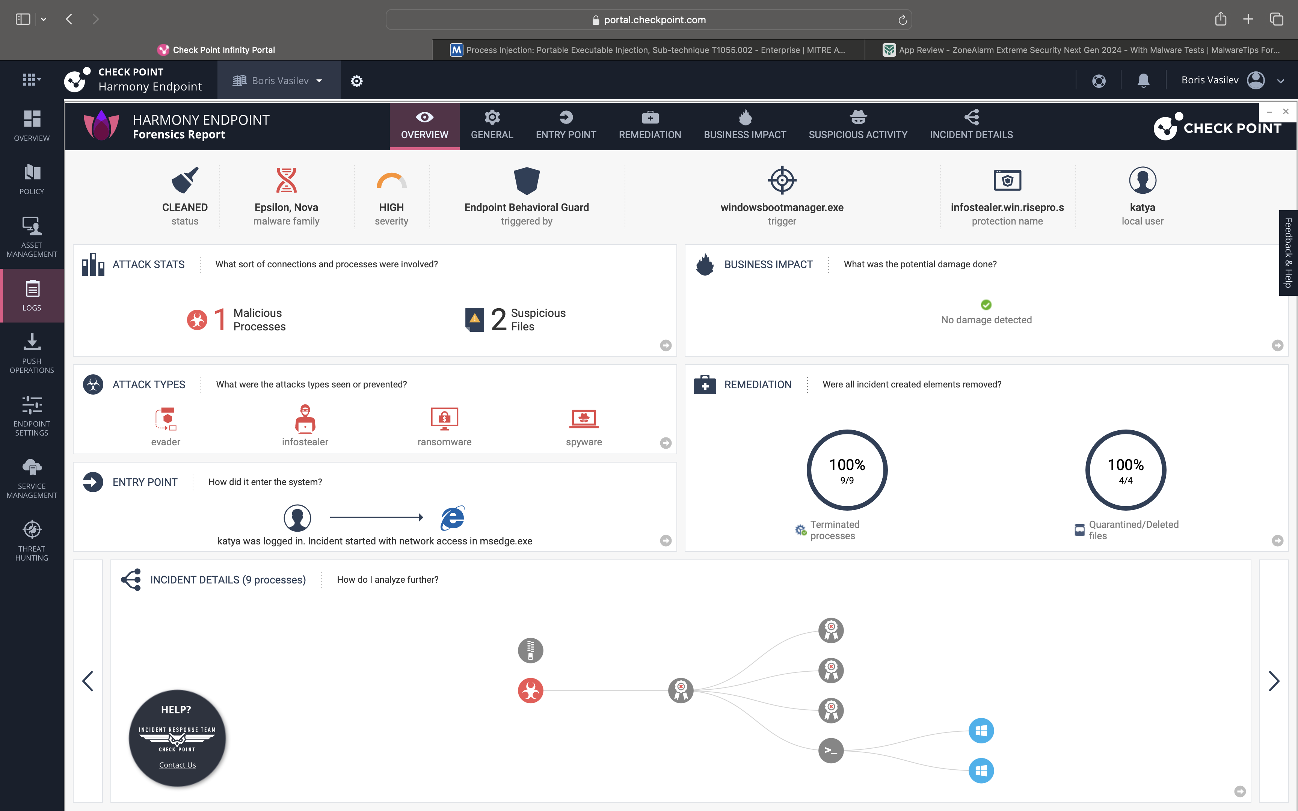Reload the page in the browser

click(x=903, y=20)
